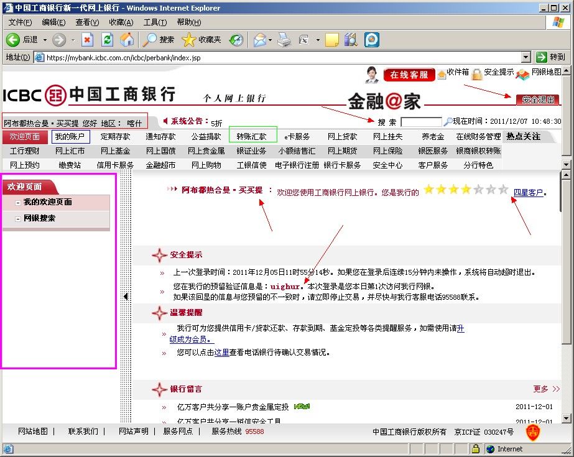Open the 热点关注 tab
Screen dimensions: 574x457
click(x=524, y=136)
